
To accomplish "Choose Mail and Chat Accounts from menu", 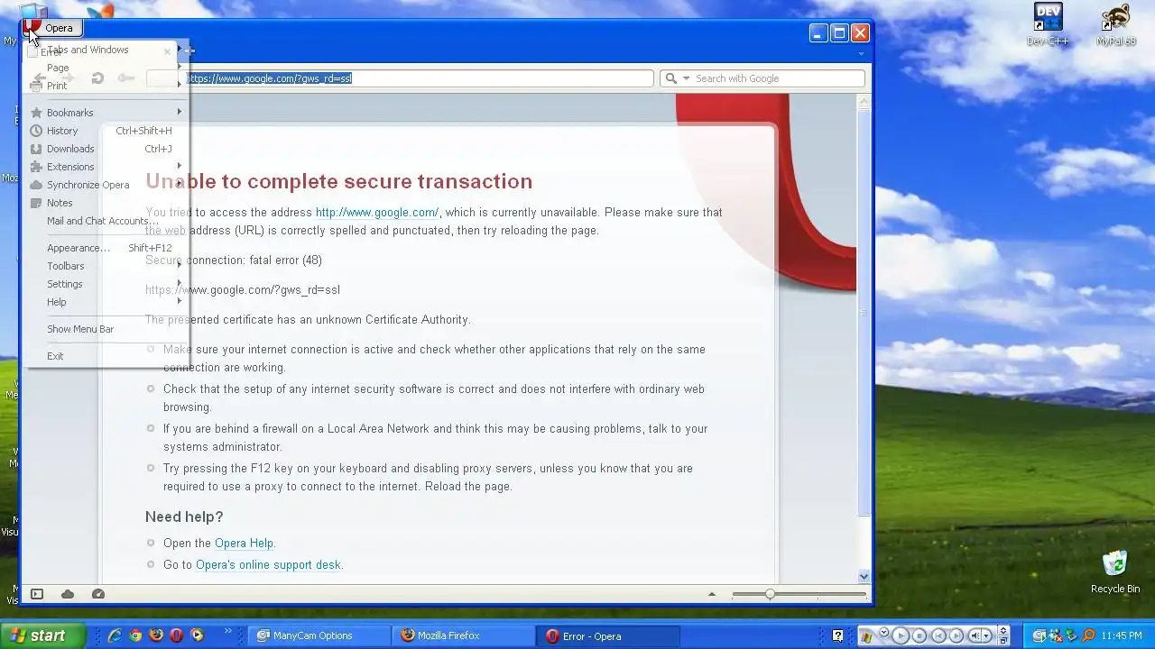I will [x=106, y=221].
